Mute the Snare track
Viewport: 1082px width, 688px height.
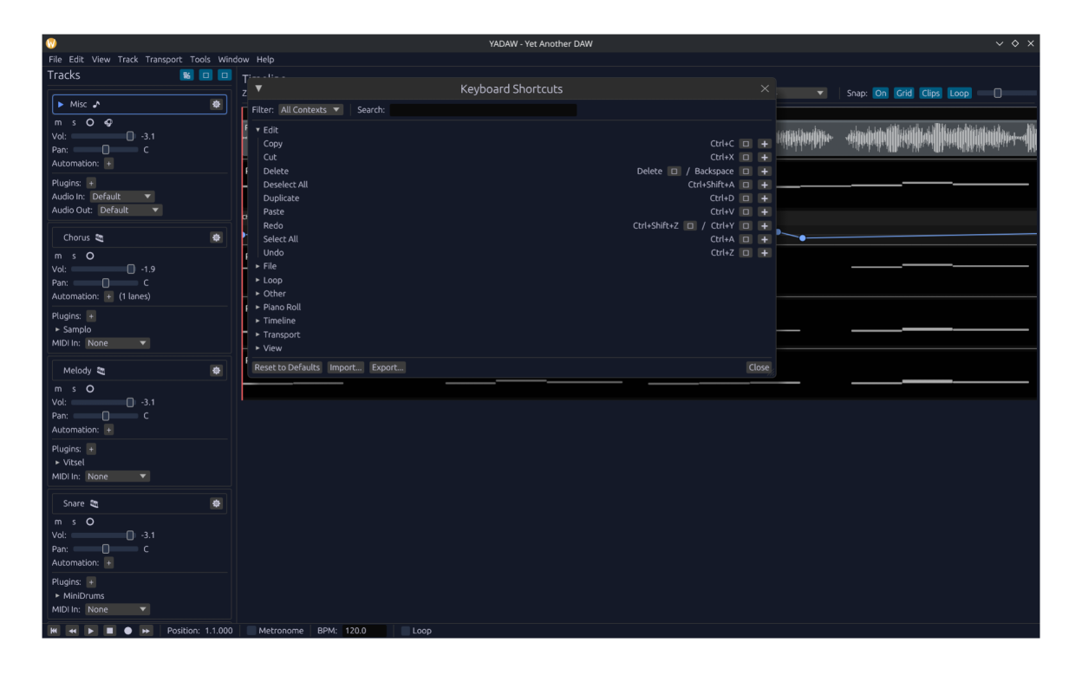point(58,522)
